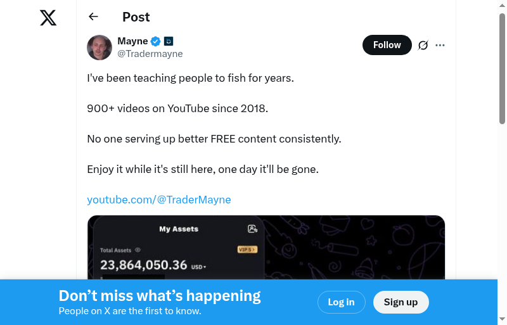
Task: Click the @Tradermayne handle
Action: pos(150,54)
